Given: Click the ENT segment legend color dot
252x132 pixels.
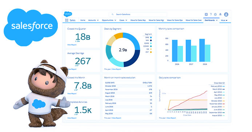Looking at the screenshot, I should (151, 52).
